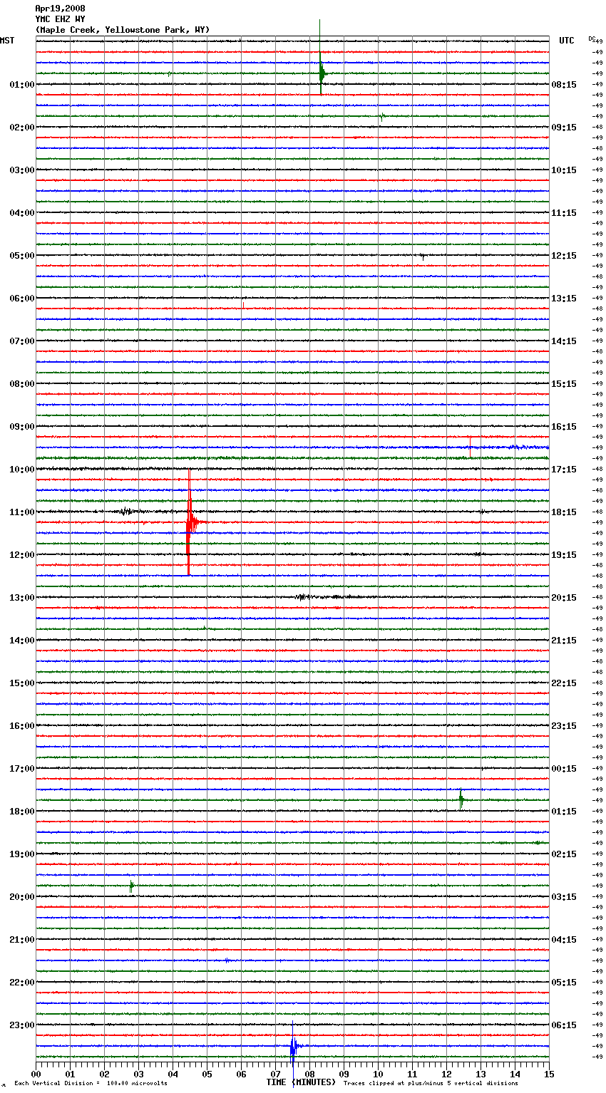
Task: Select the "19:00" MST row label
Action: 21,854
